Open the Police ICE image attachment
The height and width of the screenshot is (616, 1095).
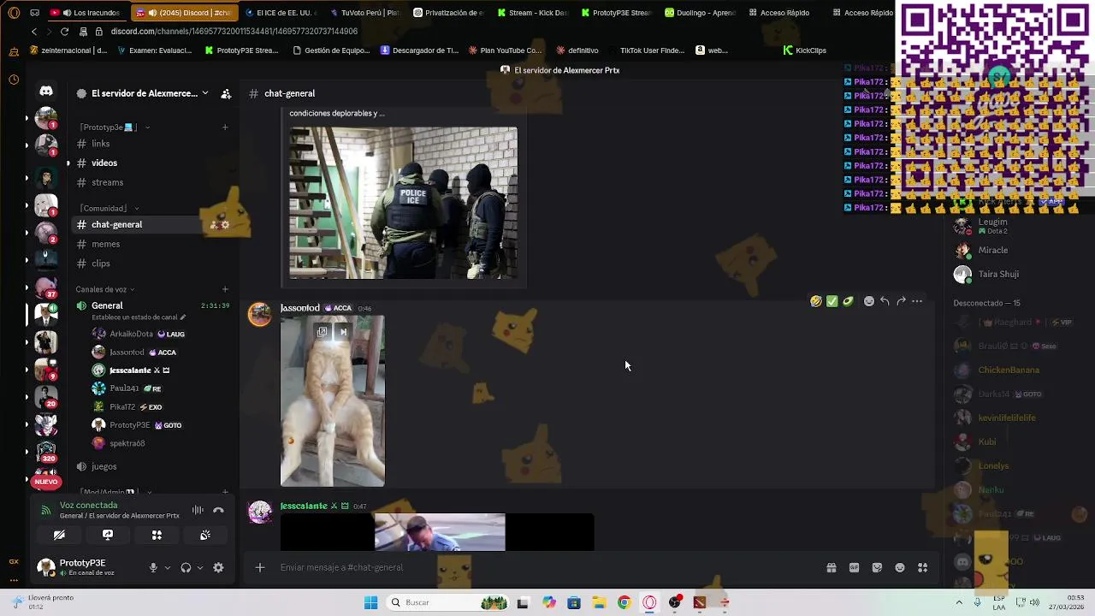tap(403, 203)
